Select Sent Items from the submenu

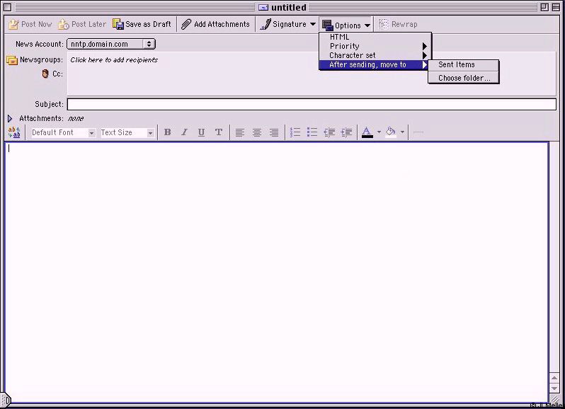click(457, 64)
